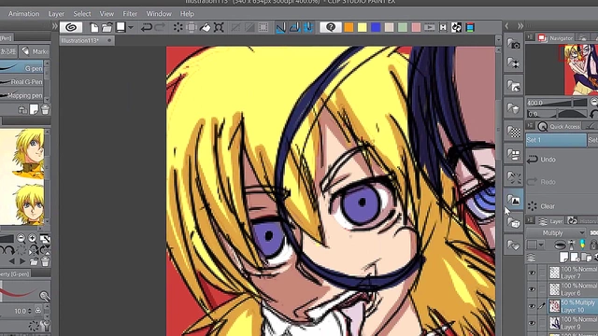Open Material Color pattern folder icon
The width and height of the screenshot is (598, 336).
514,132
